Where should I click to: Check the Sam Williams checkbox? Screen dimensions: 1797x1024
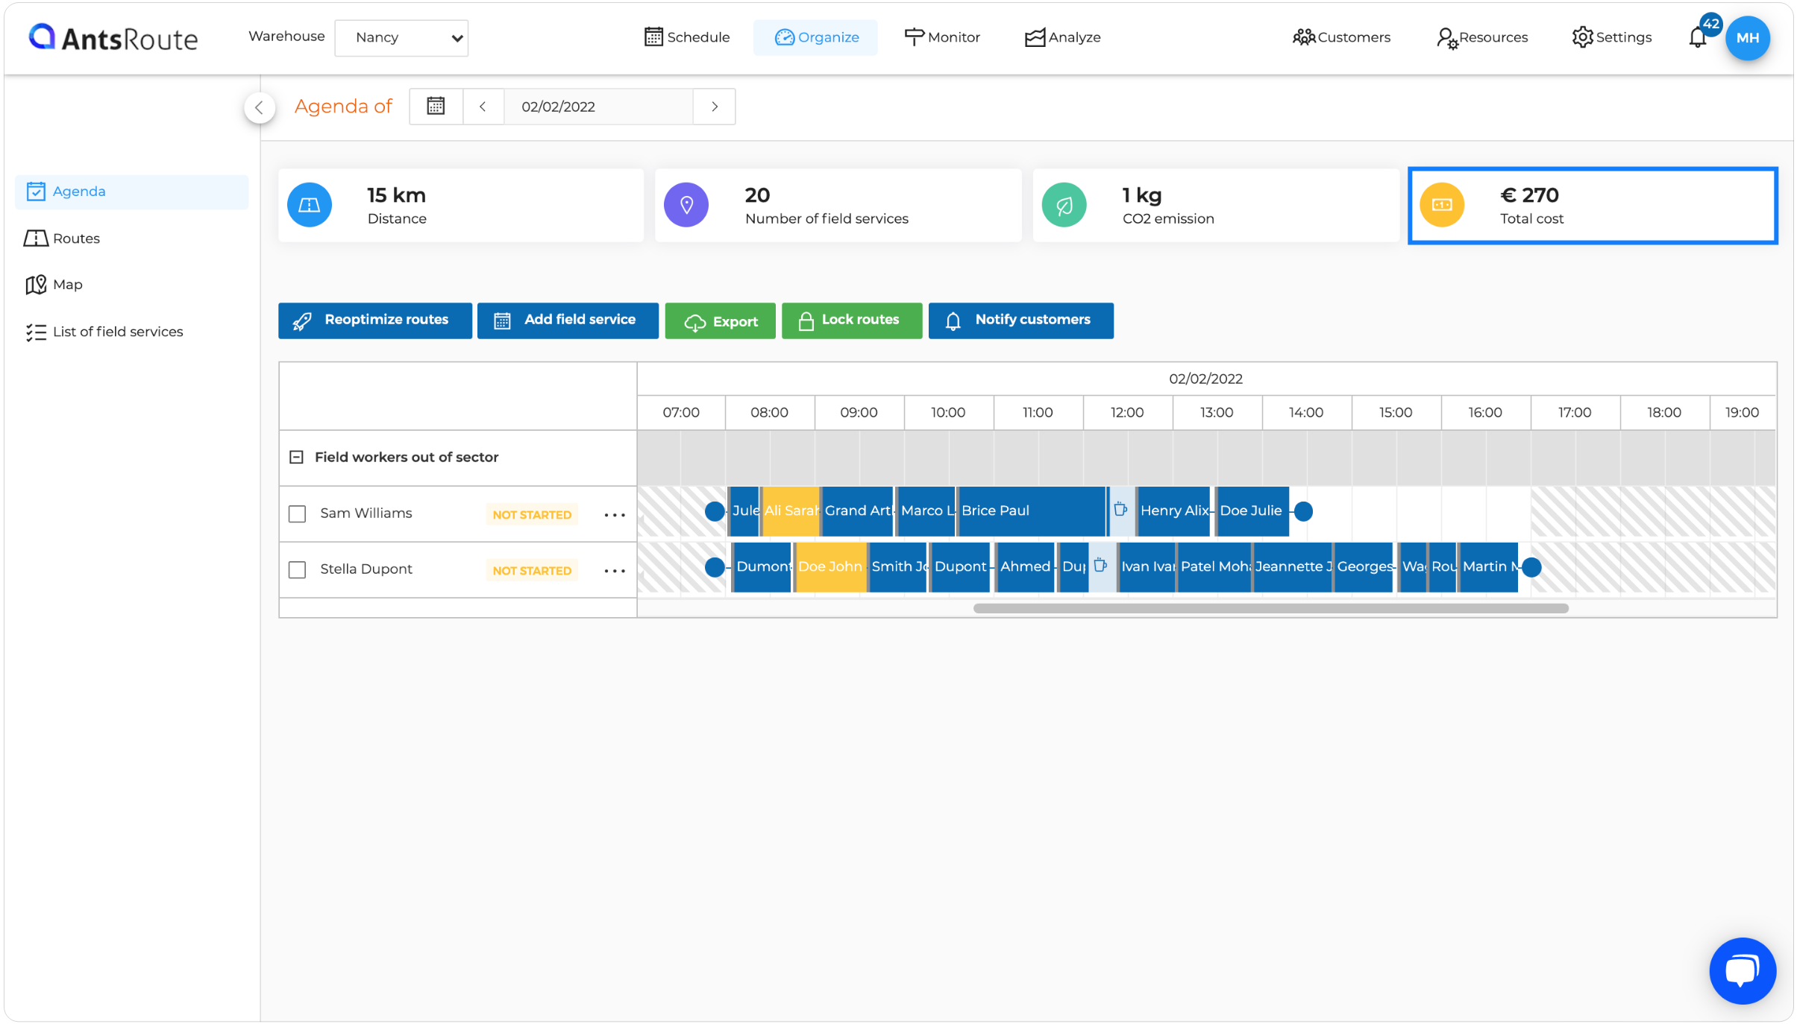click(x=298, y=514)
